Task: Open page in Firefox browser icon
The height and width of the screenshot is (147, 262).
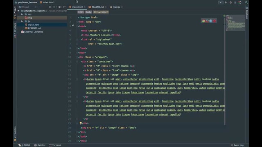Action: (207, 21)
